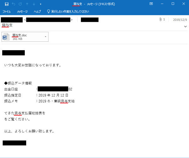Expand the message header chevron

tap(186, 26)
